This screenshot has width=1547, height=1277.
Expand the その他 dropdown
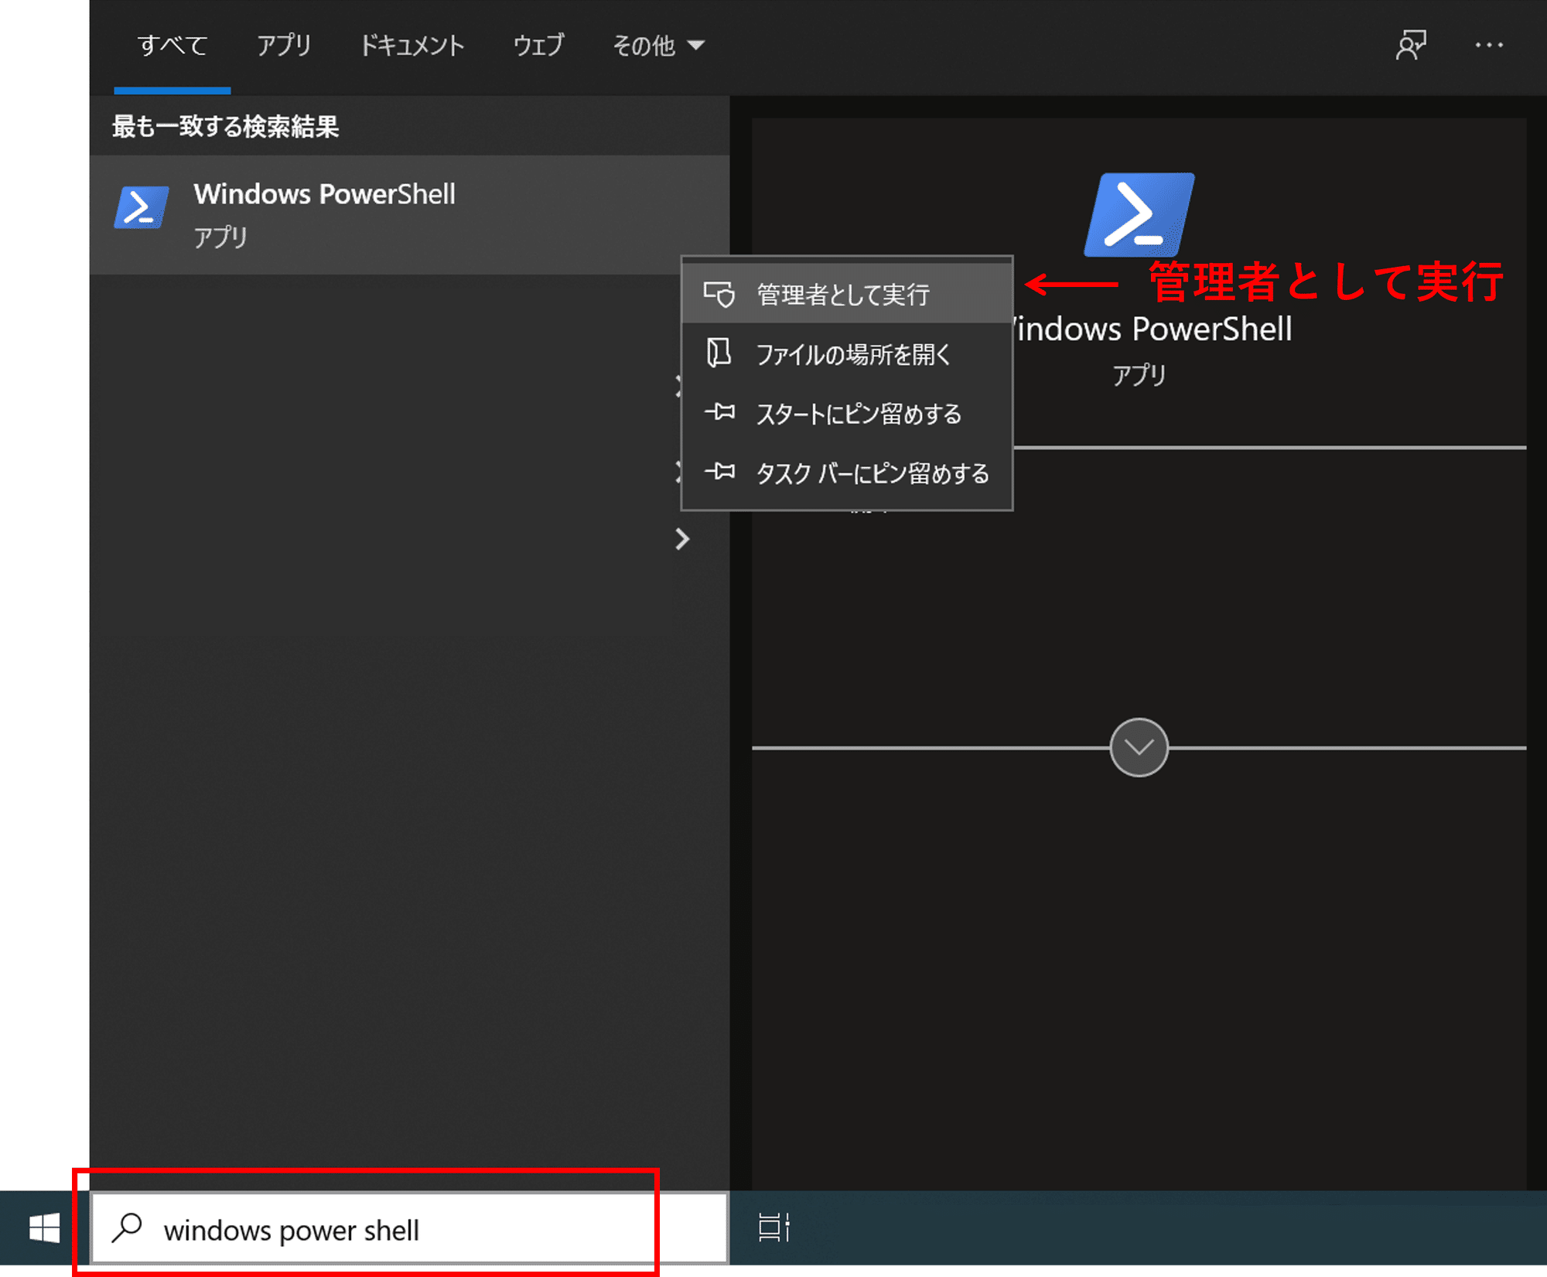point(657,46)
